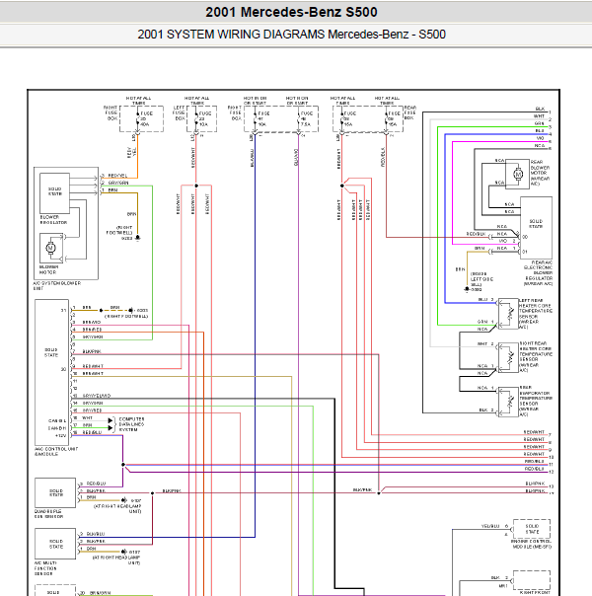Click the RED/BLU splice dot below A/C control unit
The height and width of the screenshot is (596, 592).
122,465
